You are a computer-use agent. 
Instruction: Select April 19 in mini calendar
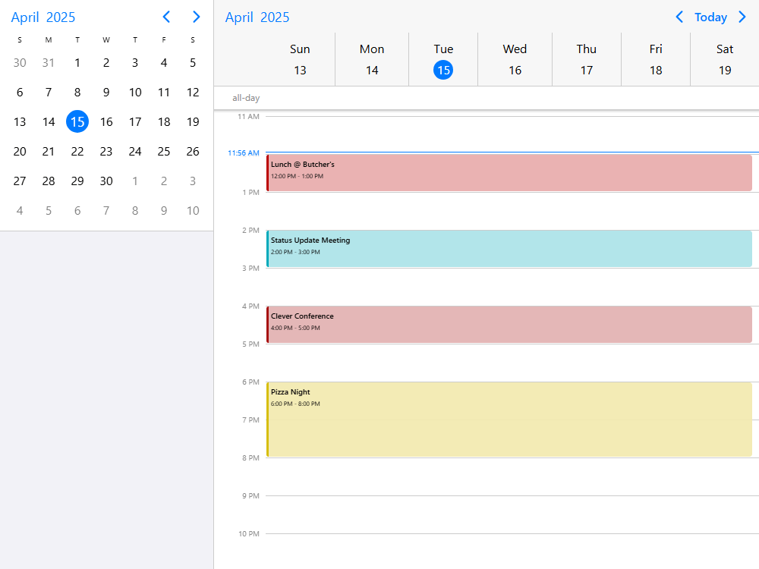(193, 121)
